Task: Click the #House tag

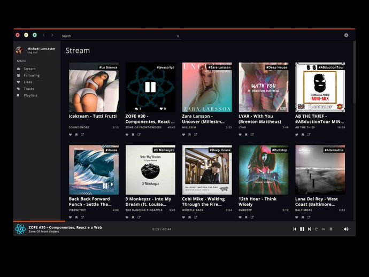Action: click(x=111, y=150)
